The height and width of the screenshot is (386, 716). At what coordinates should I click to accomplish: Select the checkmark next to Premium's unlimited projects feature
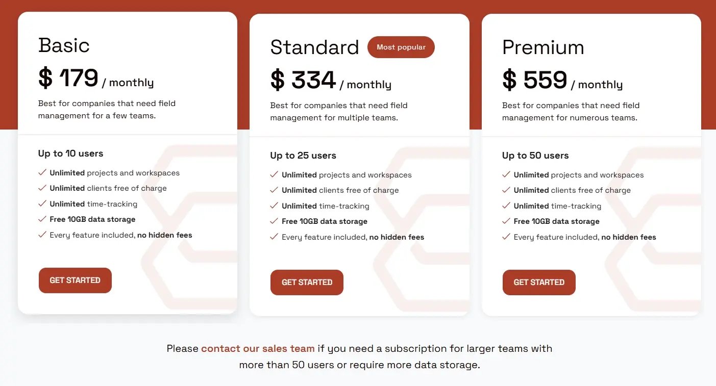pyautogui.click(x=506, y=174)
